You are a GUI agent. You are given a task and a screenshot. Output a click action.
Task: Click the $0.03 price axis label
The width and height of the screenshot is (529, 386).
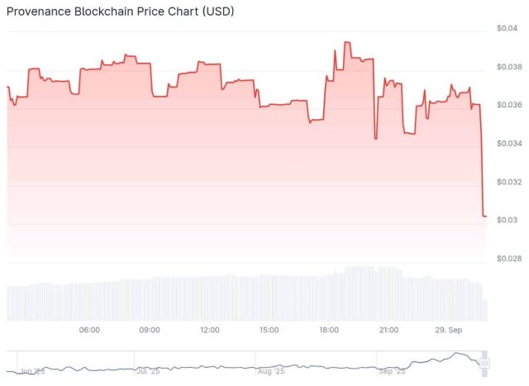(508, 220)
